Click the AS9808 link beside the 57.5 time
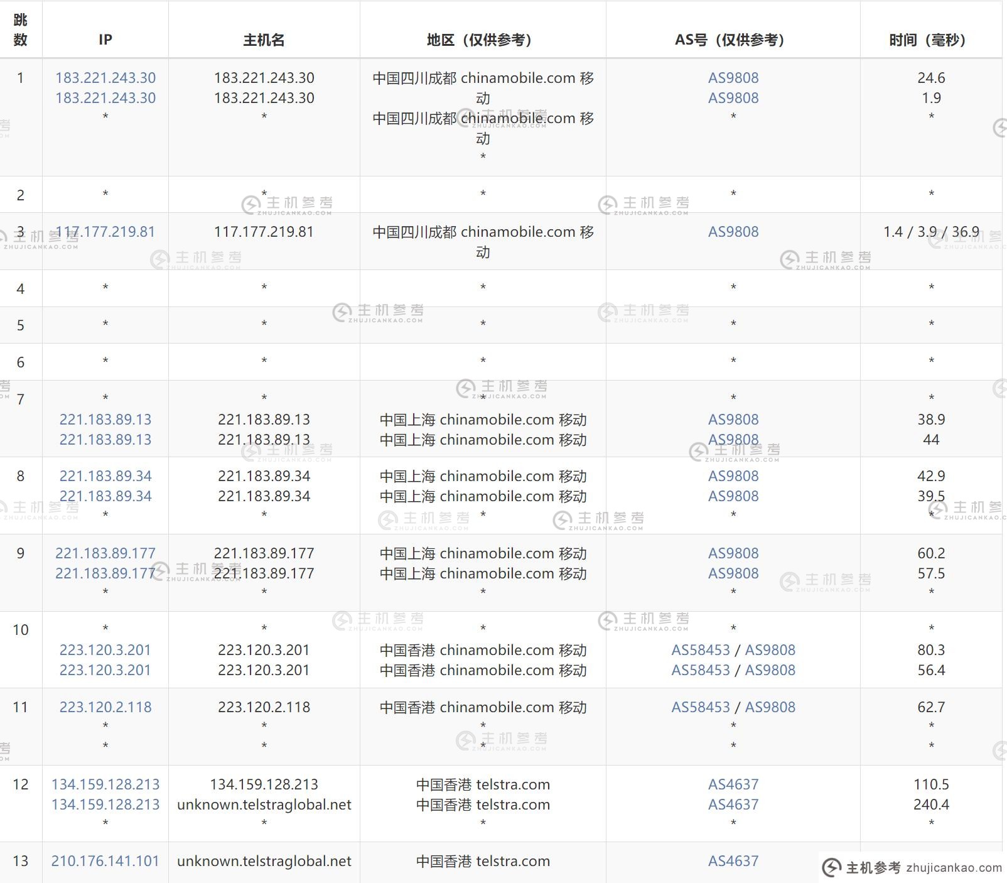Image resolution: width=1007 pixels, height=883 pixels. click(733, 573)
